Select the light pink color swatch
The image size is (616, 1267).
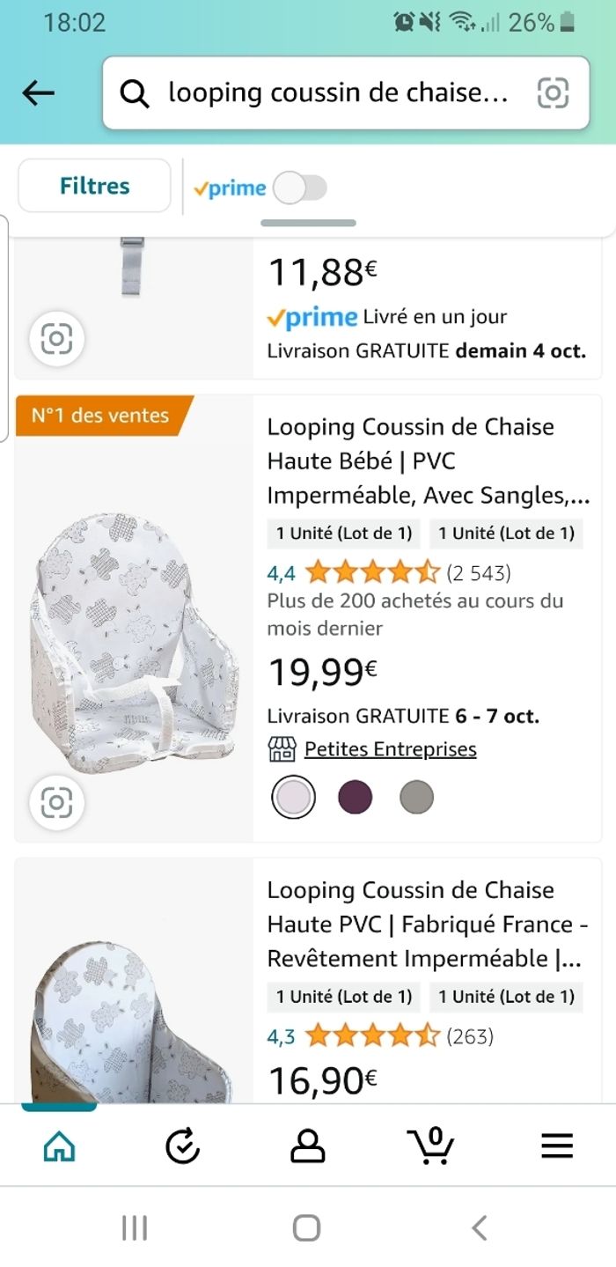[x=293, y=798]
